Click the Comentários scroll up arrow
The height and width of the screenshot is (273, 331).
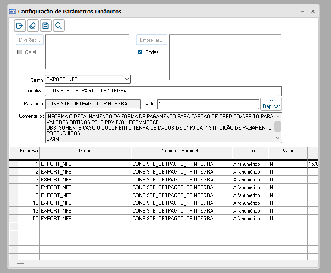tap(278, 117)
